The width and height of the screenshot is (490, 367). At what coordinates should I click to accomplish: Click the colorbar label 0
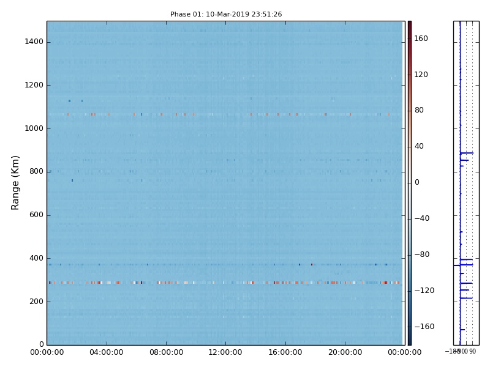click(x=417, y=182)
